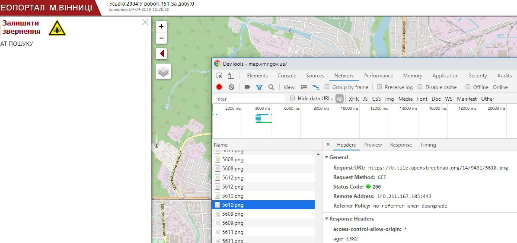517x243 pixels.
Task: Clear the network log
Action: pos(231,87)
